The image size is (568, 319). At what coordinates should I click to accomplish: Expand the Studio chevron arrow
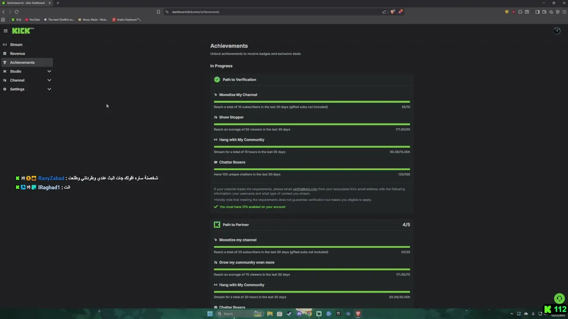point(49,71)
